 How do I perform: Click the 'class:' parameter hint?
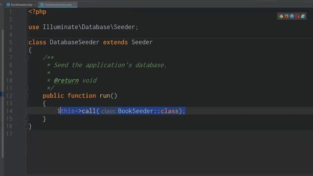[109, 111]
